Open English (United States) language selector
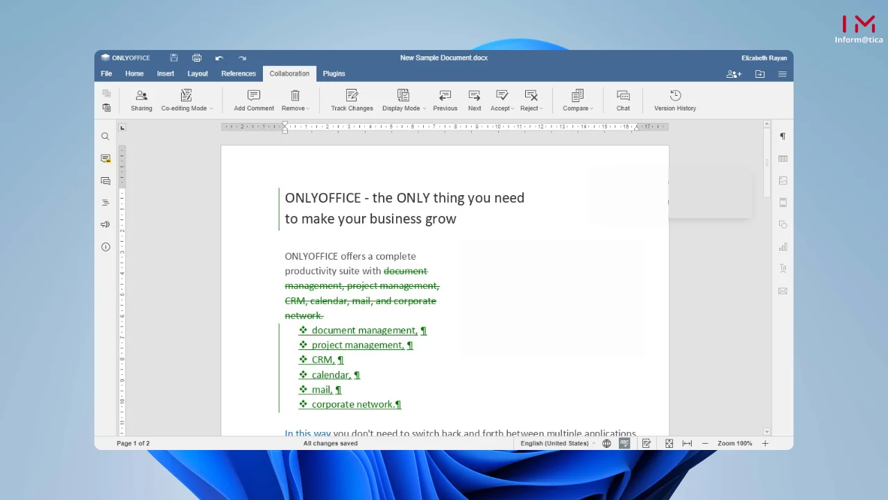Image resolution: width=888 pixels, height=500 pixels. [557, 443]
